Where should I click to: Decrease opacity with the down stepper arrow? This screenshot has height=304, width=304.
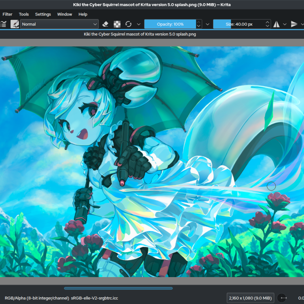pos(199,26)
